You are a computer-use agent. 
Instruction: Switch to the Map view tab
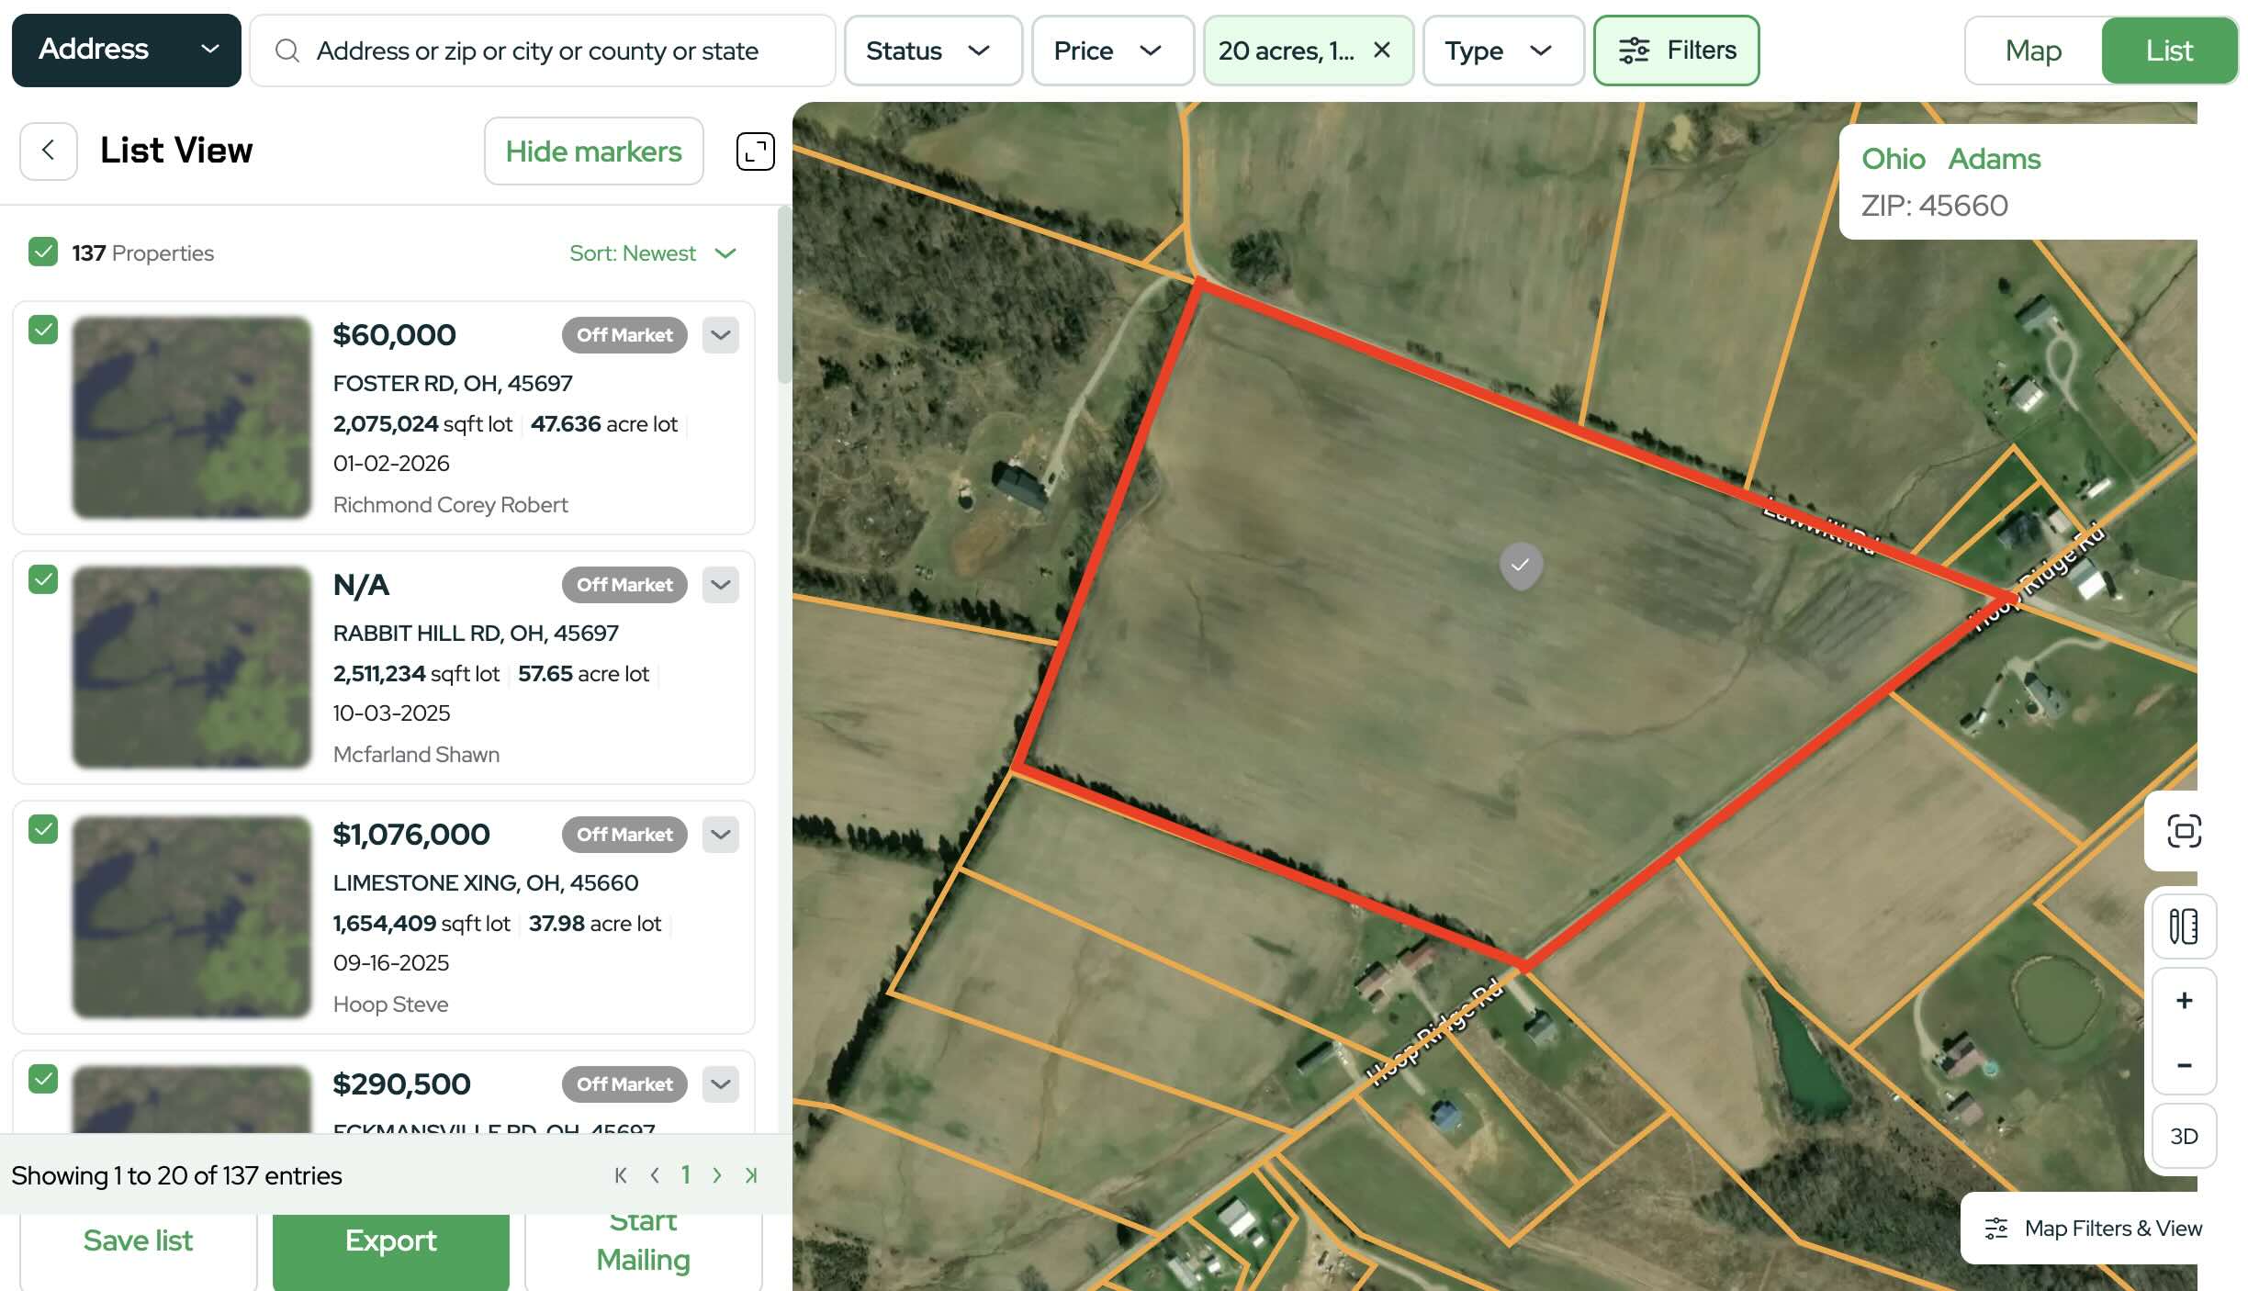pyautogui.click(x=2033, y=51)
